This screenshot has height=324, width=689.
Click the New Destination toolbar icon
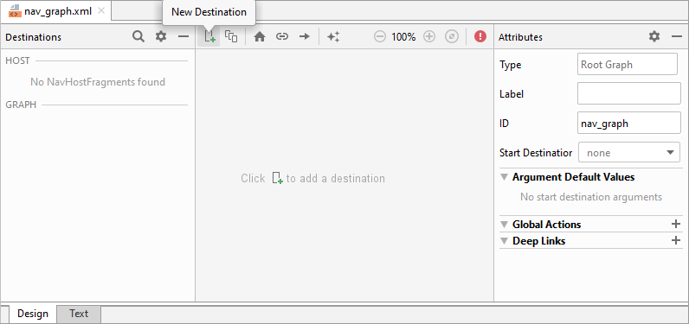pos(209,37)
